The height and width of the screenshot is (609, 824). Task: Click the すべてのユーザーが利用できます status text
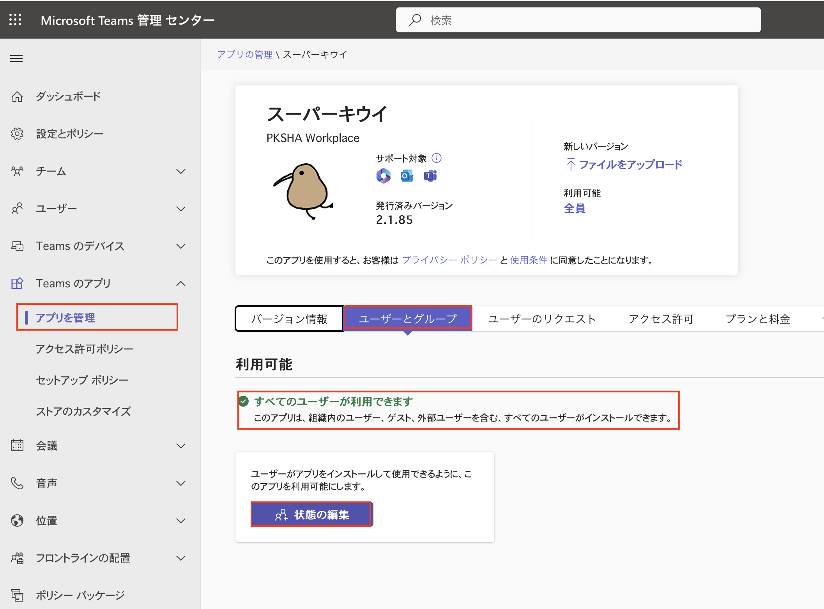[333, 401]
